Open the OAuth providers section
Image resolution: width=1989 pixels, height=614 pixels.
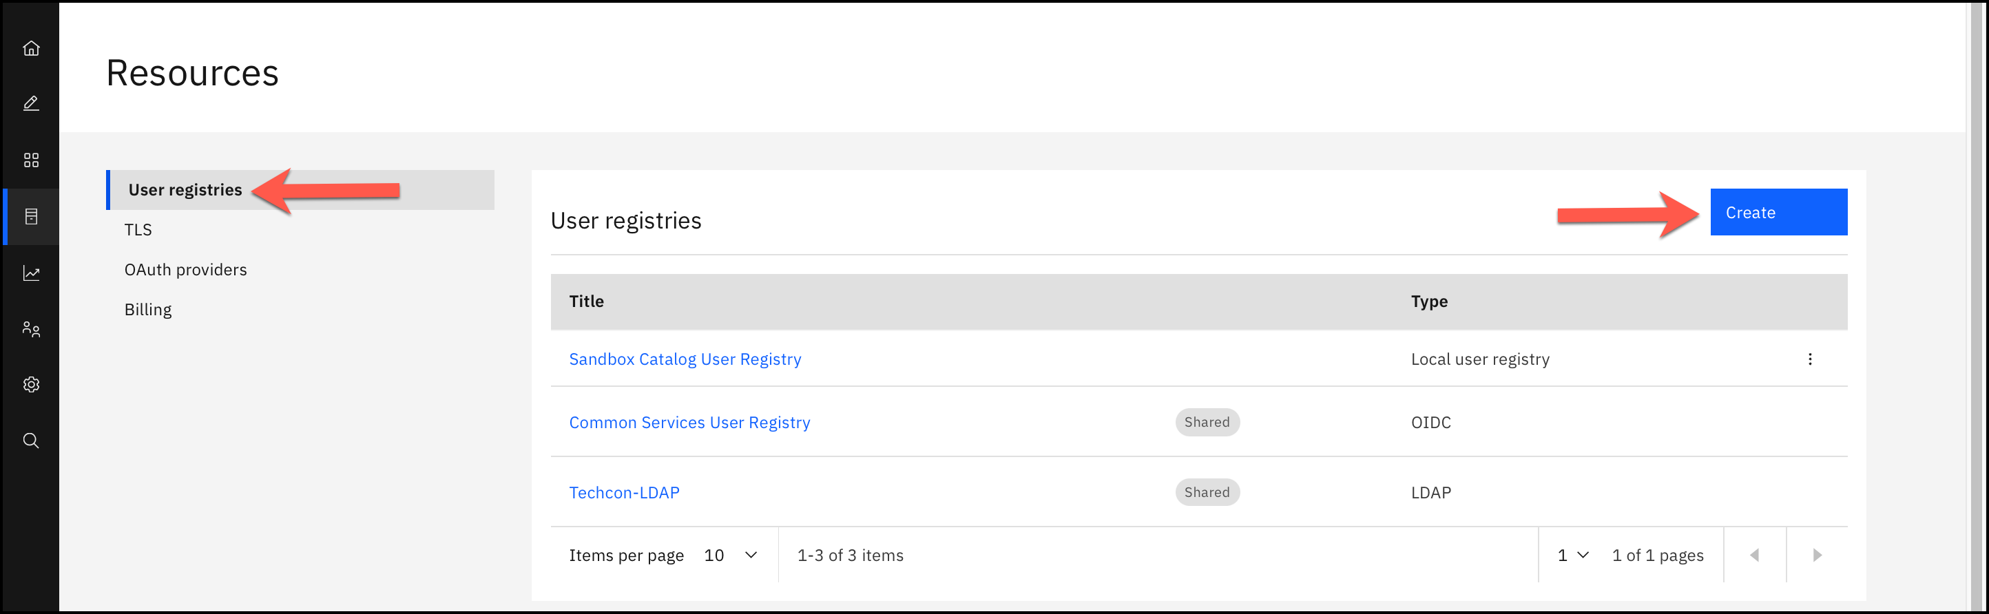[x=185, y=270]
